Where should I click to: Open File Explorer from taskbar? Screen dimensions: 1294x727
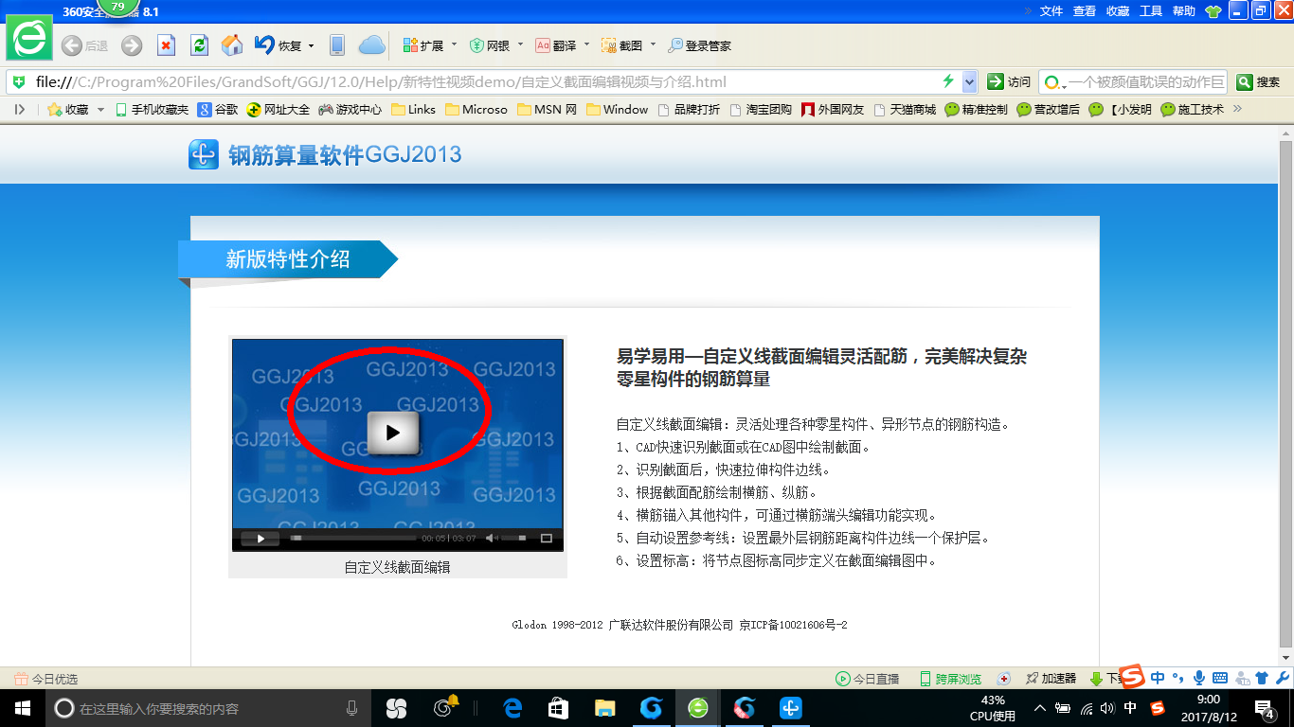pos(604,708)
